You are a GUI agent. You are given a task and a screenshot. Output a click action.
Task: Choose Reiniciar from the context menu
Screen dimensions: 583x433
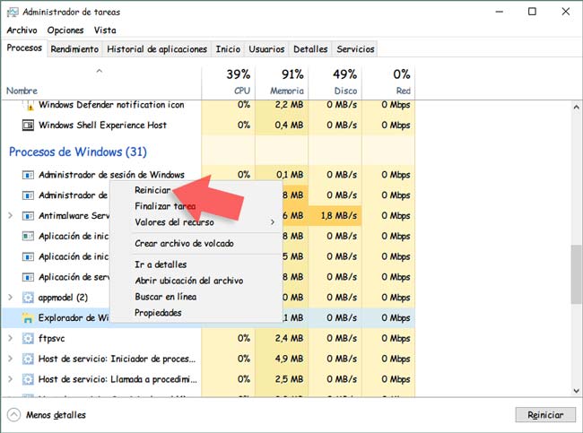152,190
